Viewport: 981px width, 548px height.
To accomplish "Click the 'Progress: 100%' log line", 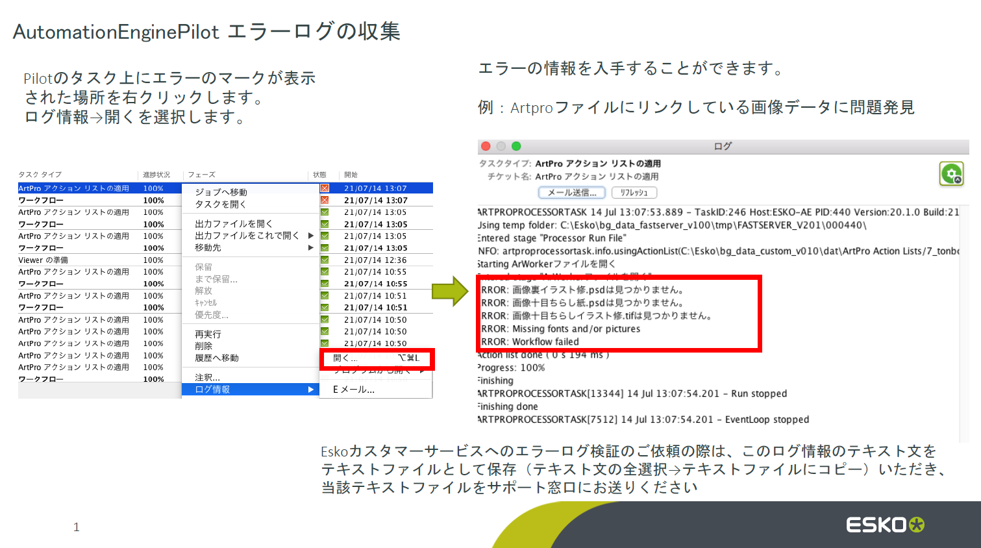I will pos(512,367).
